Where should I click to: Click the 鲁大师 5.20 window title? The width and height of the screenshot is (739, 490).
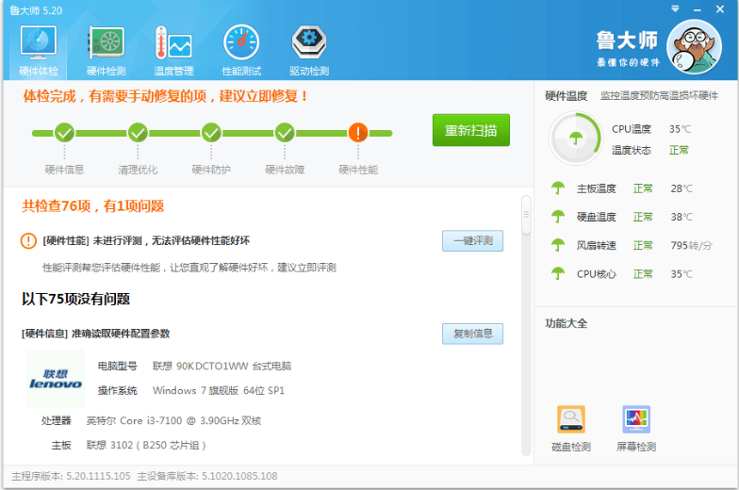pyautogui.click(x=36, y=10)
